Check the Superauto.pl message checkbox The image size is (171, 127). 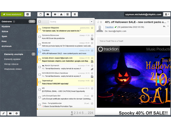40,82
